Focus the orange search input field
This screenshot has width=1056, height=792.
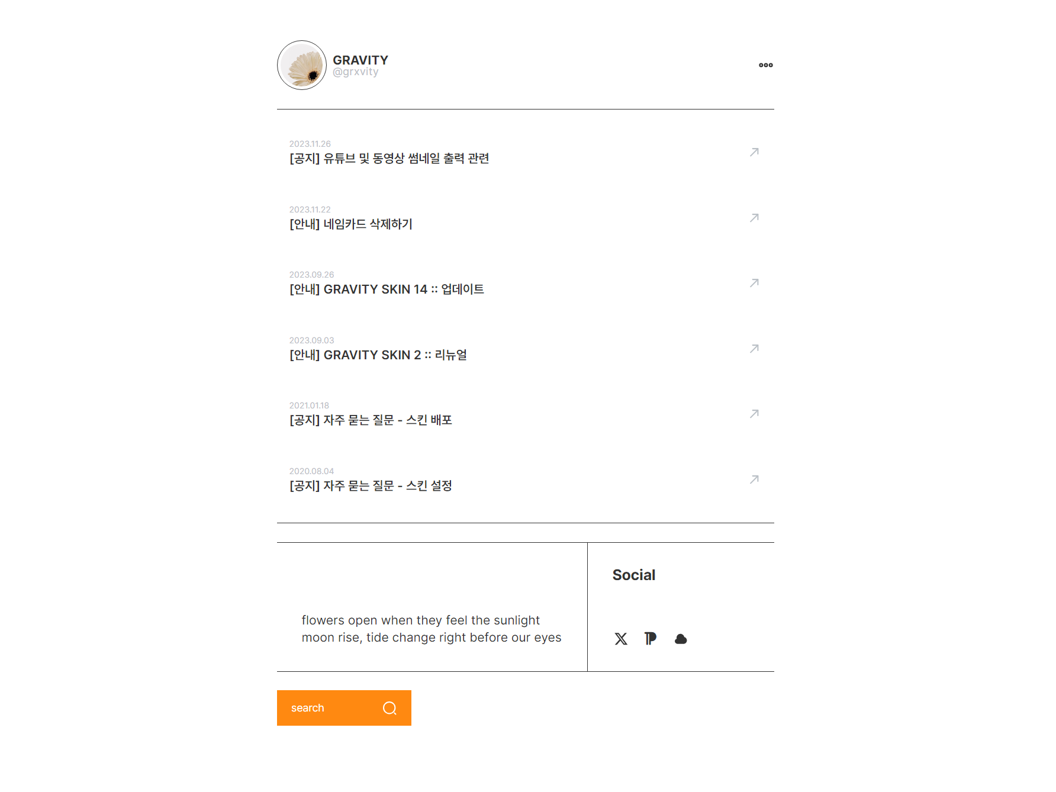pos(344,708)
